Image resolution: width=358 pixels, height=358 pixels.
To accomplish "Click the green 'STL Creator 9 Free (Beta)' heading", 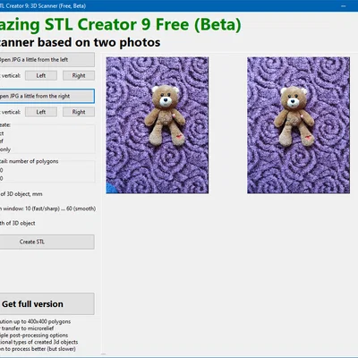I will [x=142, y=24].
